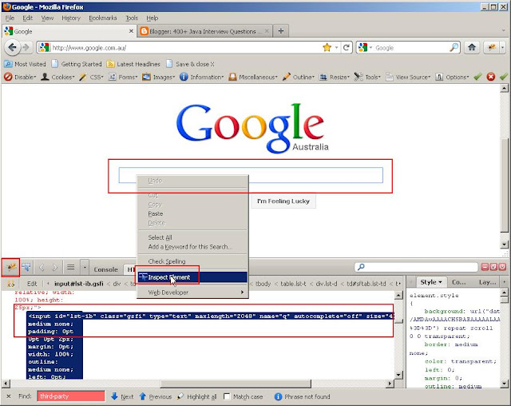
Task: Go forward in Firebug panel history
Action: [55, 268]
